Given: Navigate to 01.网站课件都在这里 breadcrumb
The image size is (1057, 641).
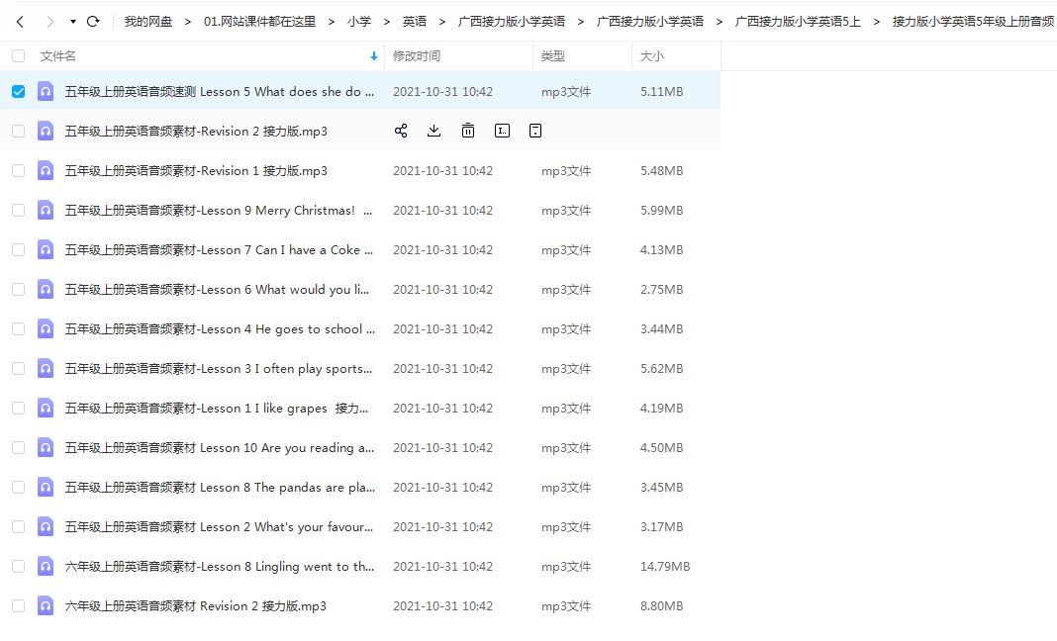Looking at the screenshot, I should click(x=259, y=22).
